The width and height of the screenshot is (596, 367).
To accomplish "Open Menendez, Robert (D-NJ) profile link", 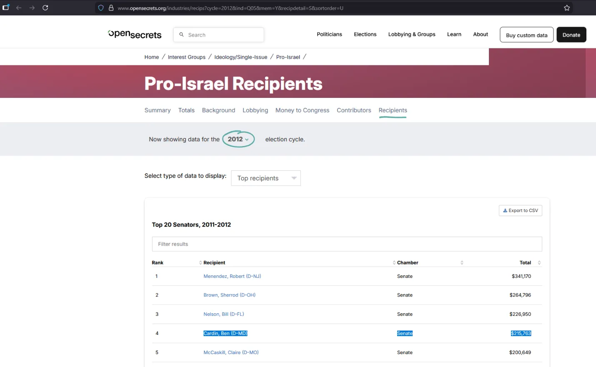I will coord(232,276).
